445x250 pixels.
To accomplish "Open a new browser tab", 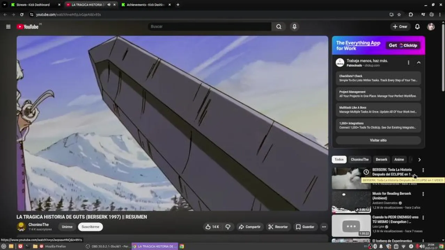I will 178,5.
